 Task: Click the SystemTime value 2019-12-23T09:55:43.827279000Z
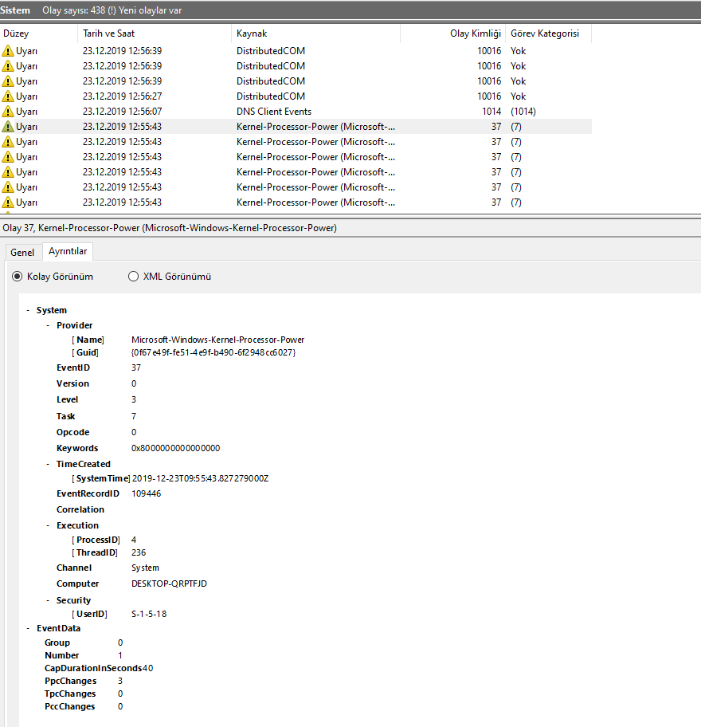pos(200,478)
